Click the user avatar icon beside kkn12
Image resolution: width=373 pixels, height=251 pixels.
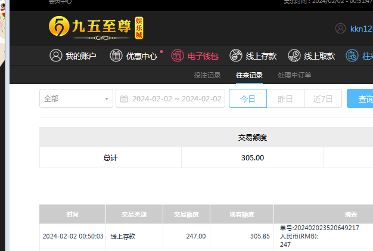(340, 29)
